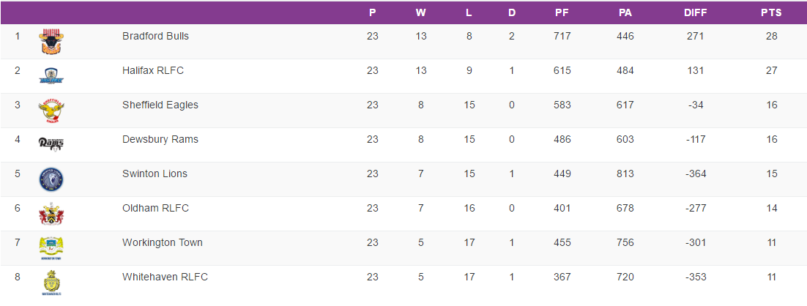Screen dimensions: 807x306
Task: Click the Swinton Lions team logo
Action: 51,179
